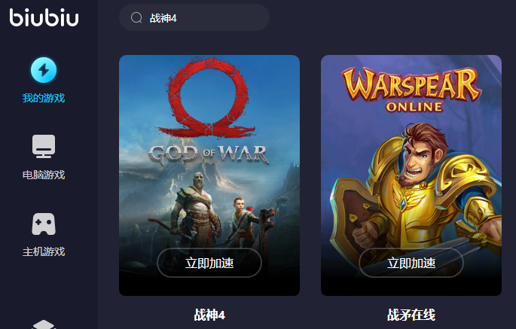The image size is (516, 329).
Task: Open the Warspear Online cover thumbnail
Action: pyautogui.click(x=411, y=175)
